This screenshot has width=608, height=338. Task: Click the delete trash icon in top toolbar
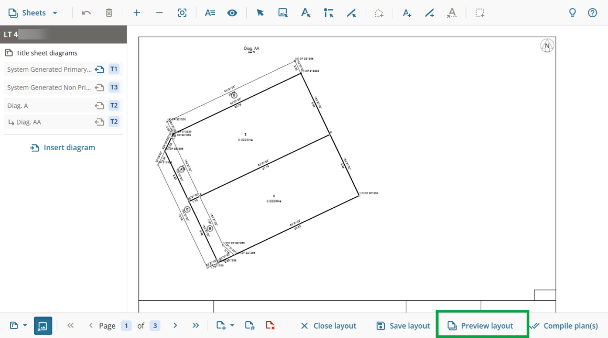[x=109, y=13]
